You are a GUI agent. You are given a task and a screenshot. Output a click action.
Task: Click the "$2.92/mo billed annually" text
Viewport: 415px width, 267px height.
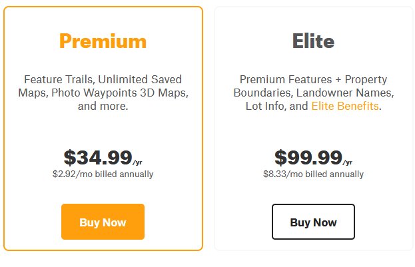point(103,174)
